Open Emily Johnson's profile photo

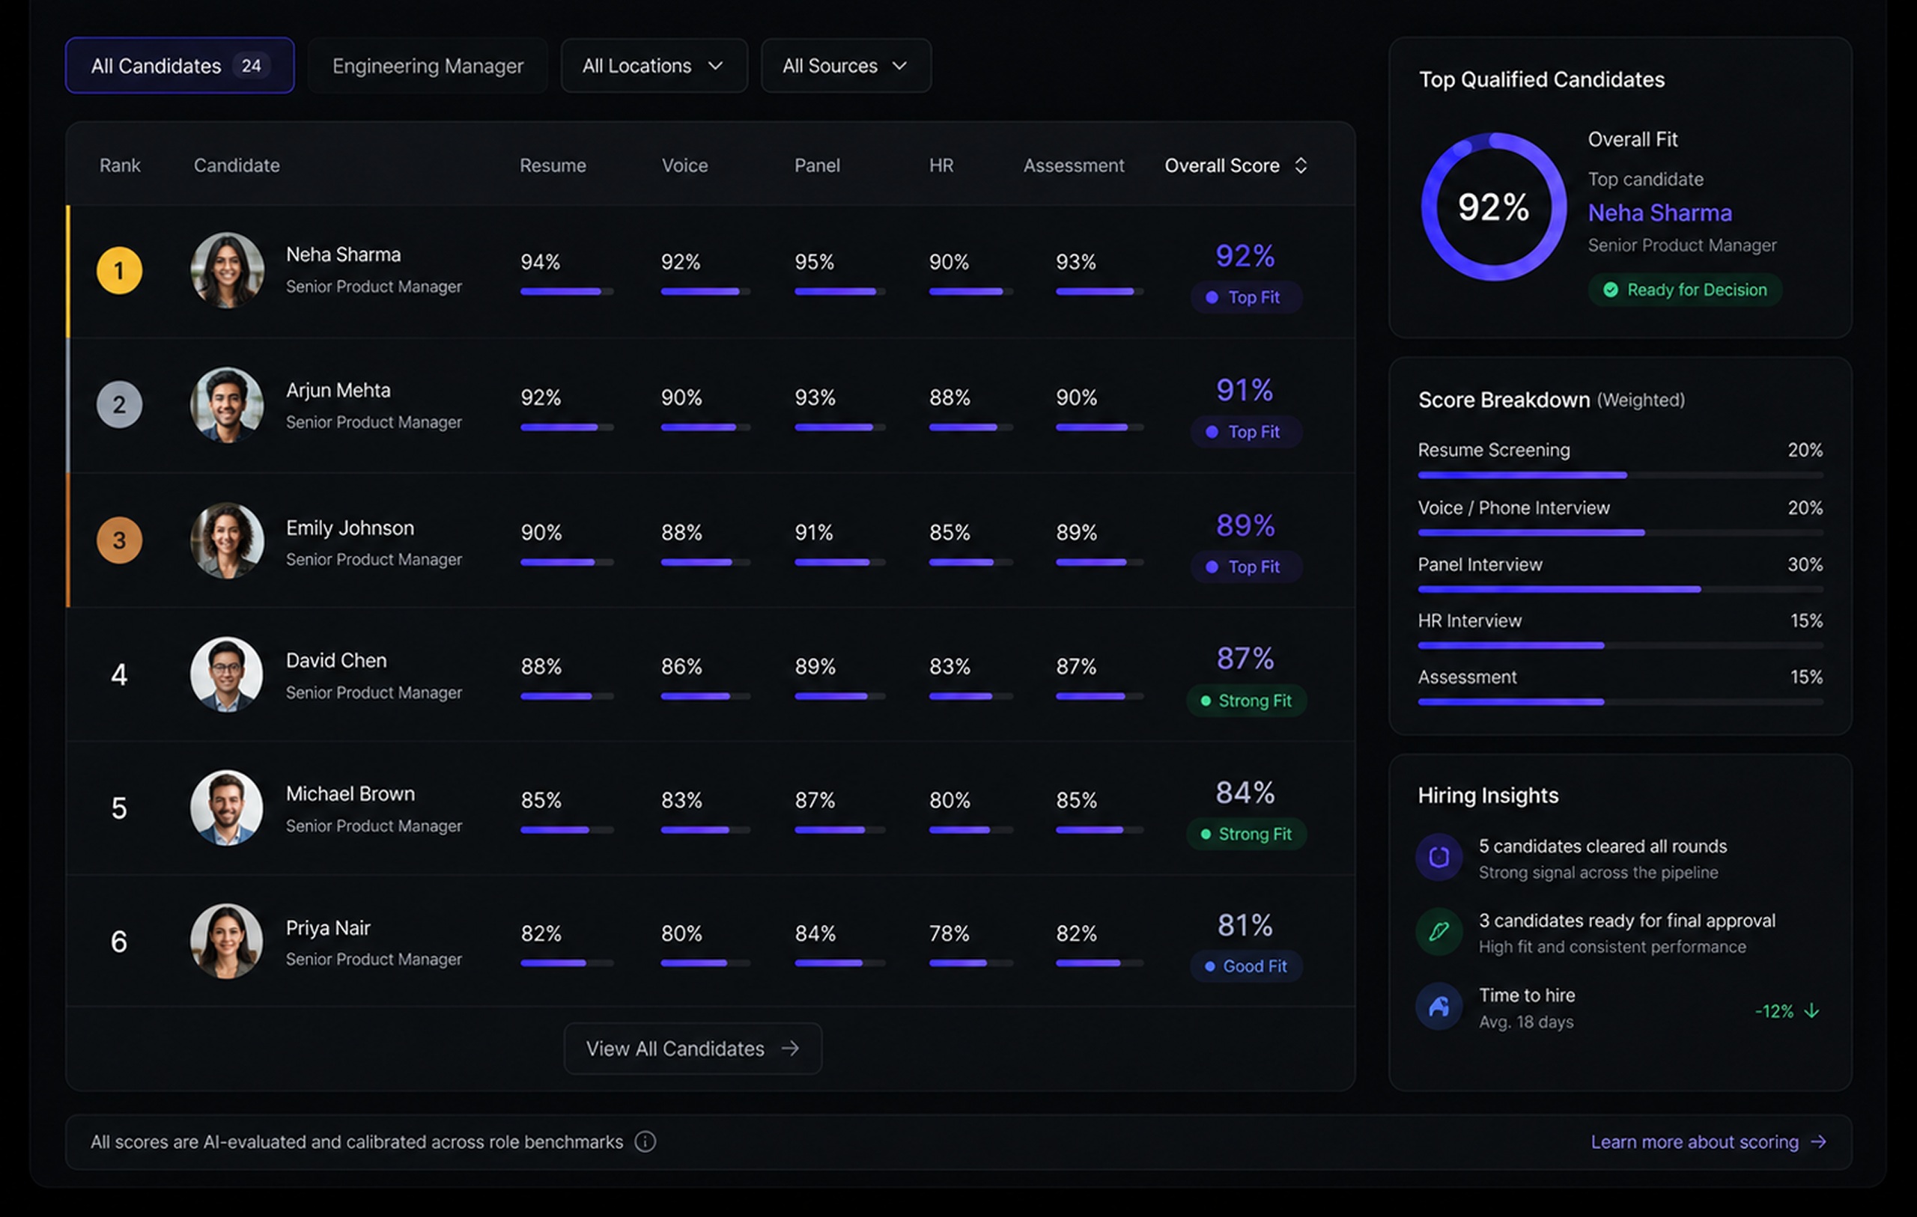227,540
